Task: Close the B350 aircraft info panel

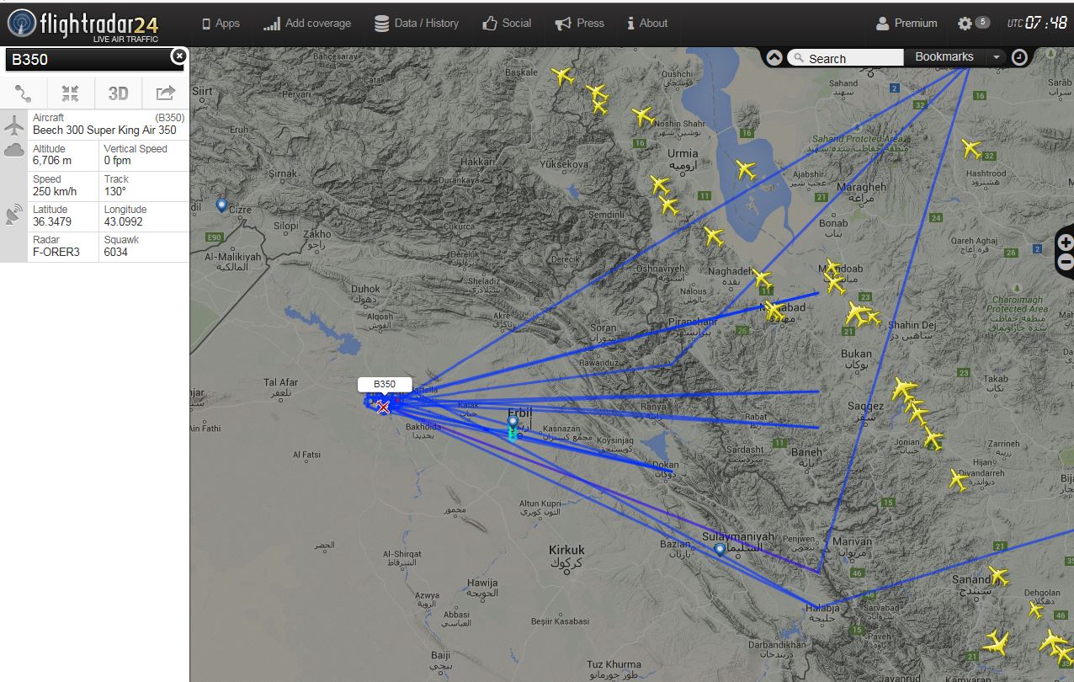Action: [x=178, y=56]
